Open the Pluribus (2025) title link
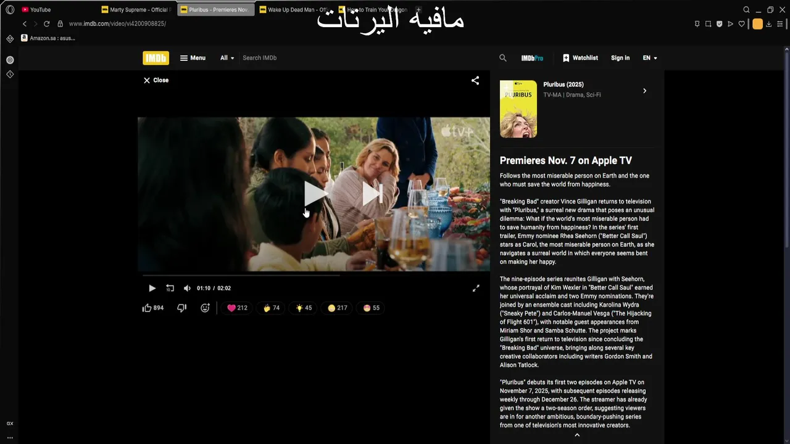Viewport: 790px width, 444px height. [x=563, y=84]
